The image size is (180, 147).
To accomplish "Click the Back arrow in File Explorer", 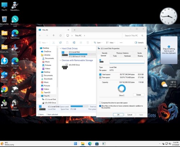I will tap(40, 35).
